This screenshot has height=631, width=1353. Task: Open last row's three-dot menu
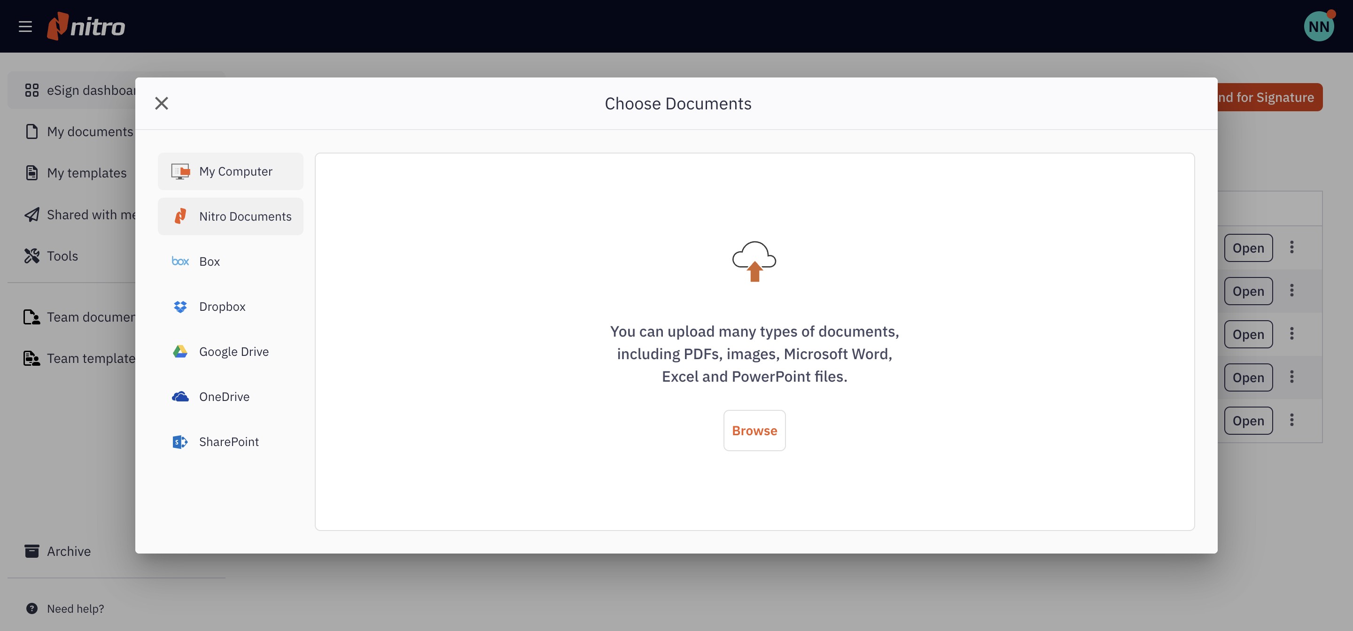coord(1291,420)
